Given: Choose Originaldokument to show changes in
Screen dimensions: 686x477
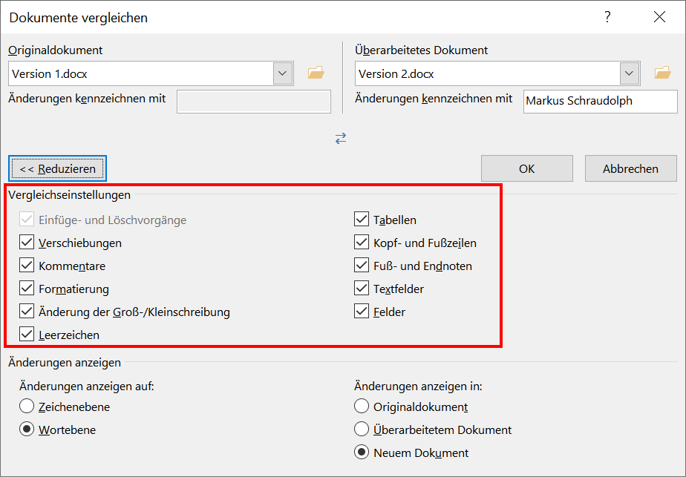Looking at the screenshot, I should tap(362, 407).
